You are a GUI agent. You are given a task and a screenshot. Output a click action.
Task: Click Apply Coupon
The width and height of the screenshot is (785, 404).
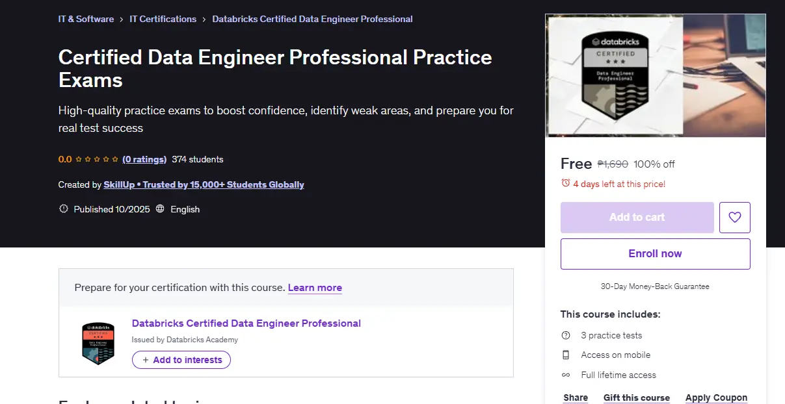coord(716,398)
